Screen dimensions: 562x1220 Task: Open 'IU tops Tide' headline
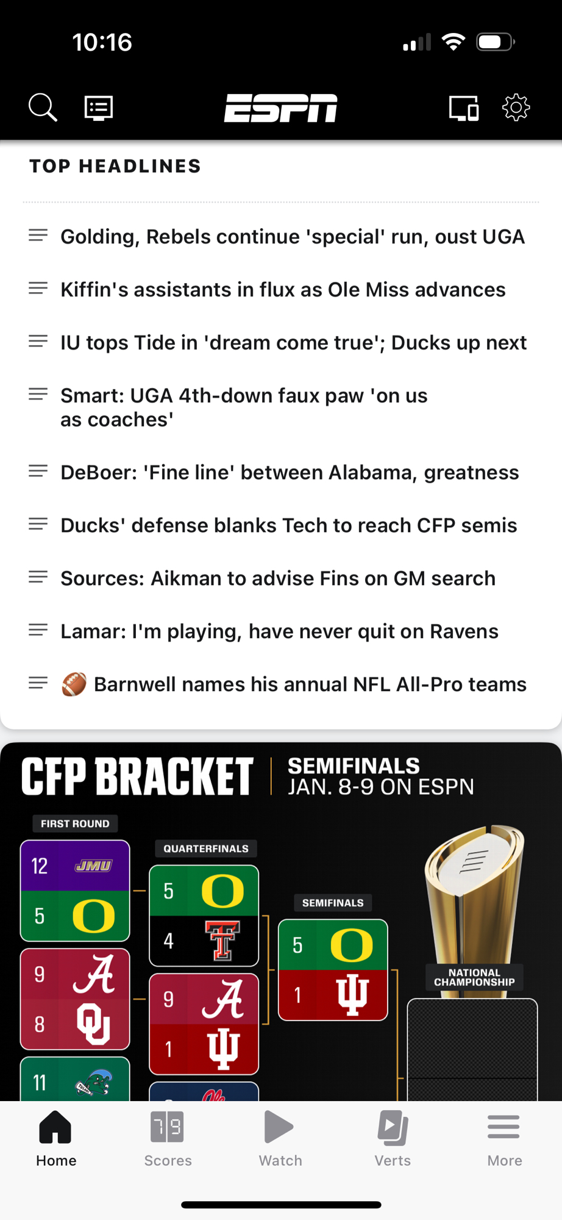tap(293, 343)
